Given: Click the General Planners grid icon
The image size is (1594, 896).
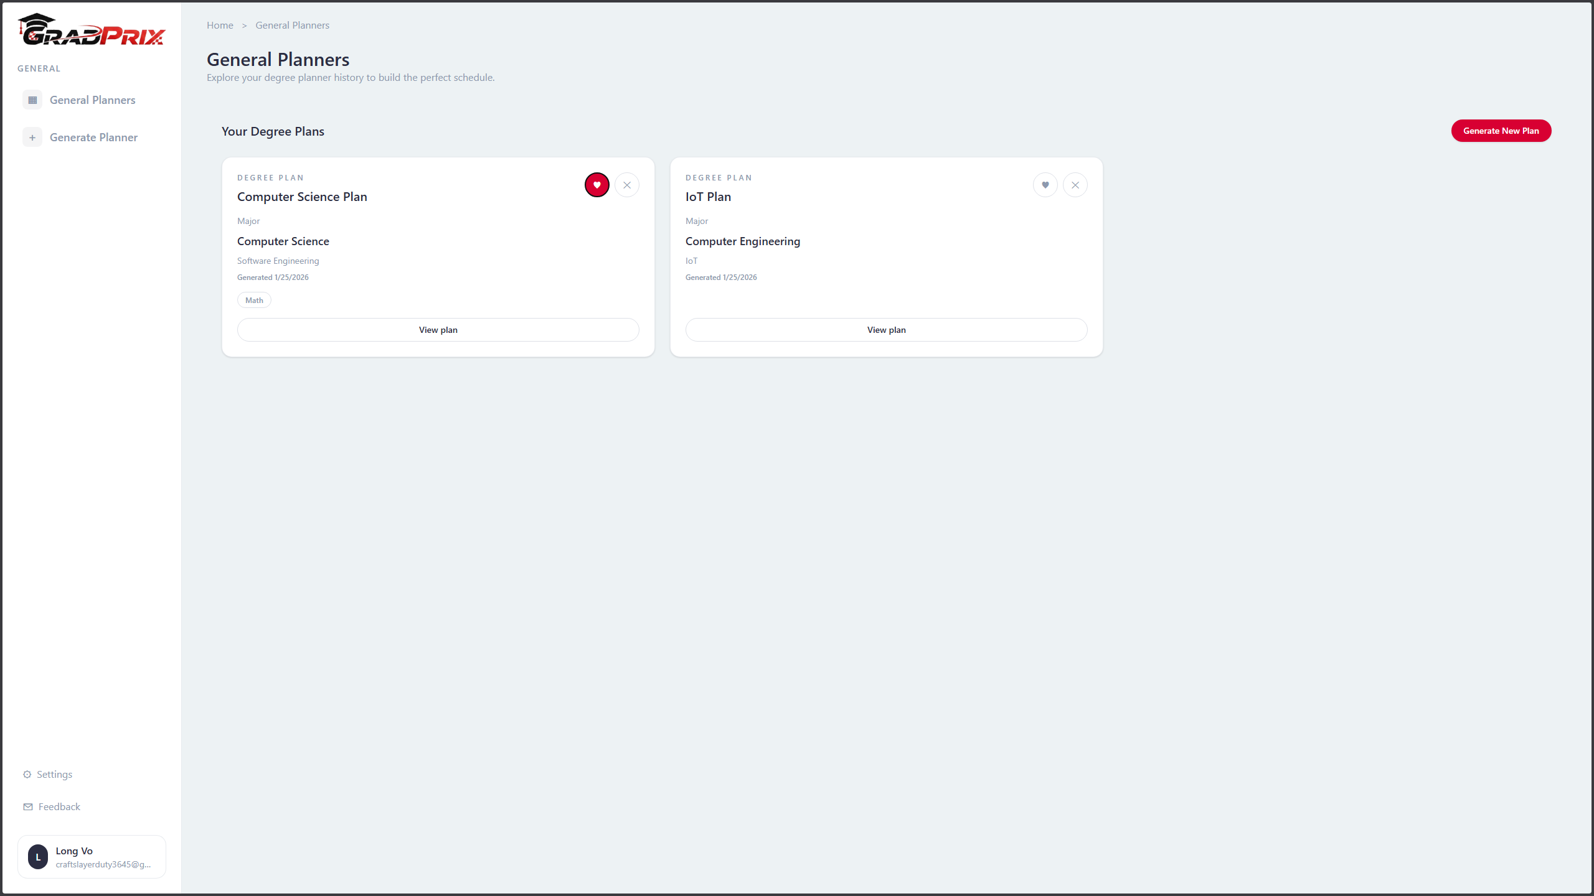Looking at the screenshot, I should (x=32, y=100).
